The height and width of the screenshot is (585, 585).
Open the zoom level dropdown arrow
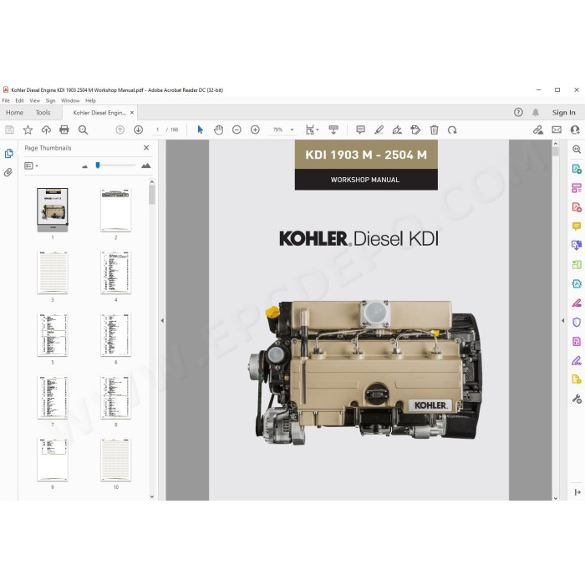coord(292,130)
